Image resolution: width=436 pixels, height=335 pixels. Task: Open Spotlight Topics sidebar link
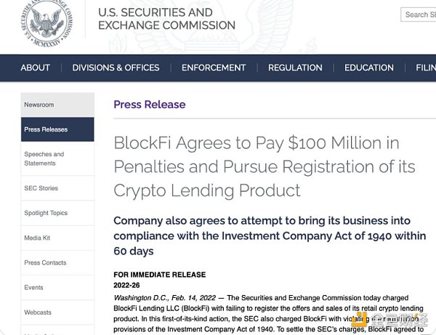coord(57,213)
